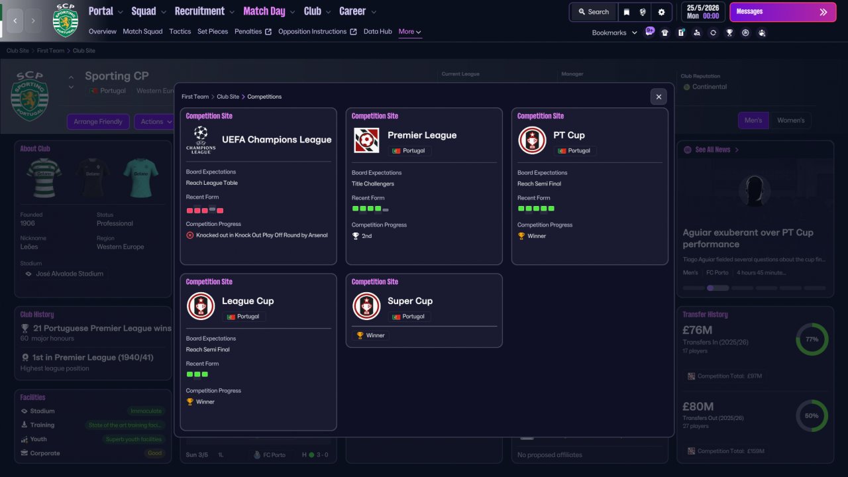Screen dimensions: 848x477
Task: Expand the Career menu chevron
Action: (x=373, y=12)
